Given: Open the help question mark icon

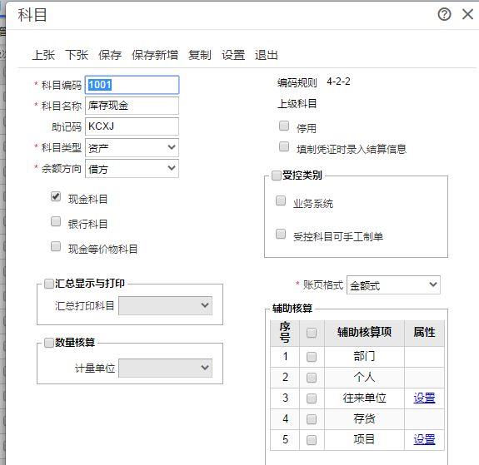Looking at the screenshot, I should [444, 14].
